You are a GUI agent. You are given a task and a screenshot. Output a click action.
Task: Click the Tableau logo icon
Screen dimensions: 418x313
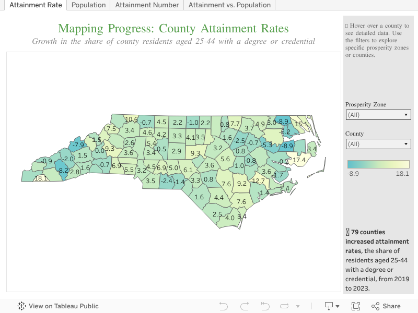click(x=22, y=306)
